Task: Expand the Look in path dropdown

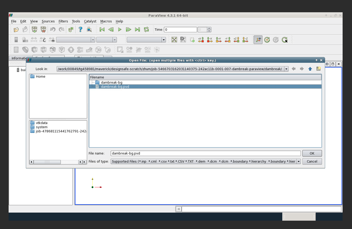Action: [x=287, y=69]
